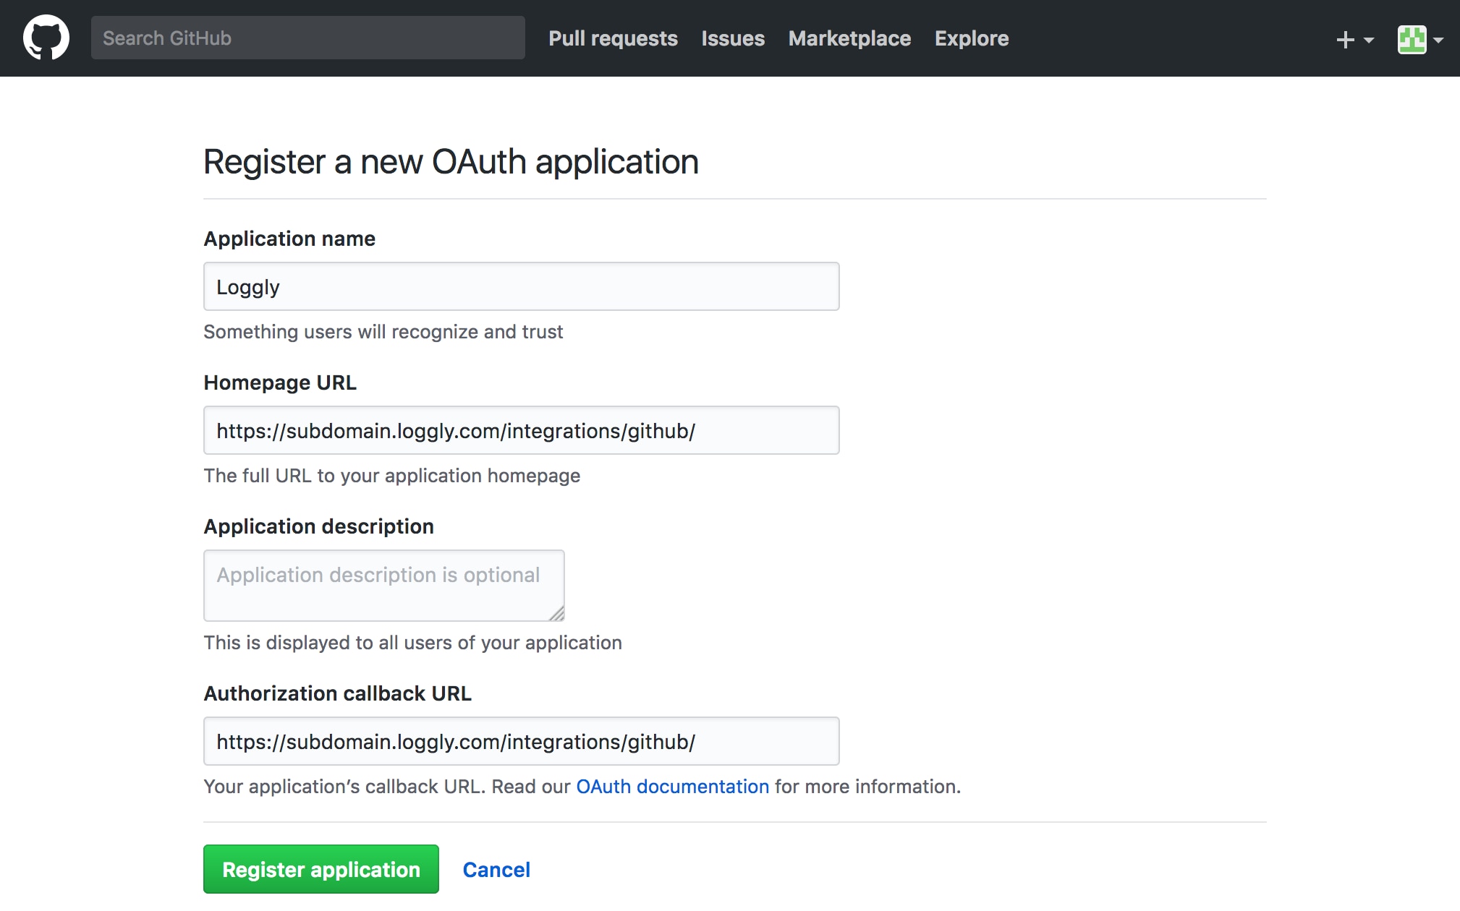The width and height of the screenshot is (1460, 911).
Task: Open the OAuth documentation link
Action: [672, 787]
